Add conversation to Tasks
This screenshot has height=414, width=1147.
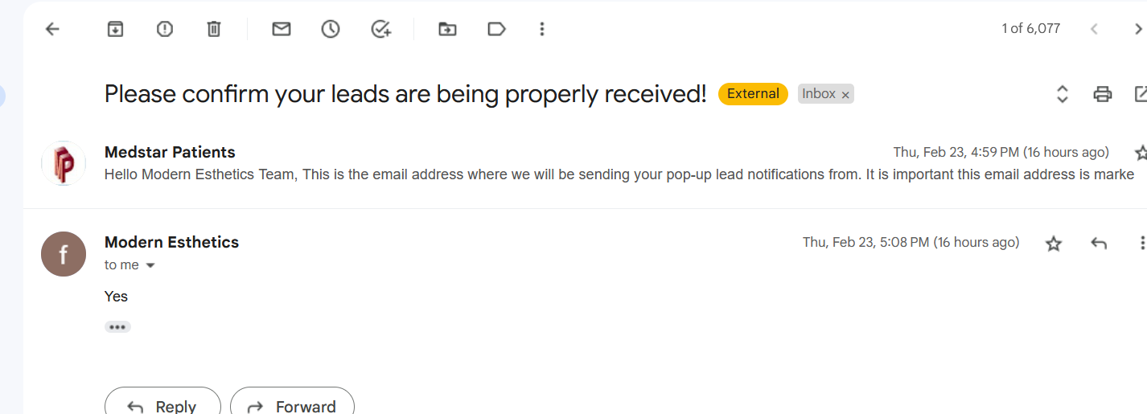pos(381,29)
